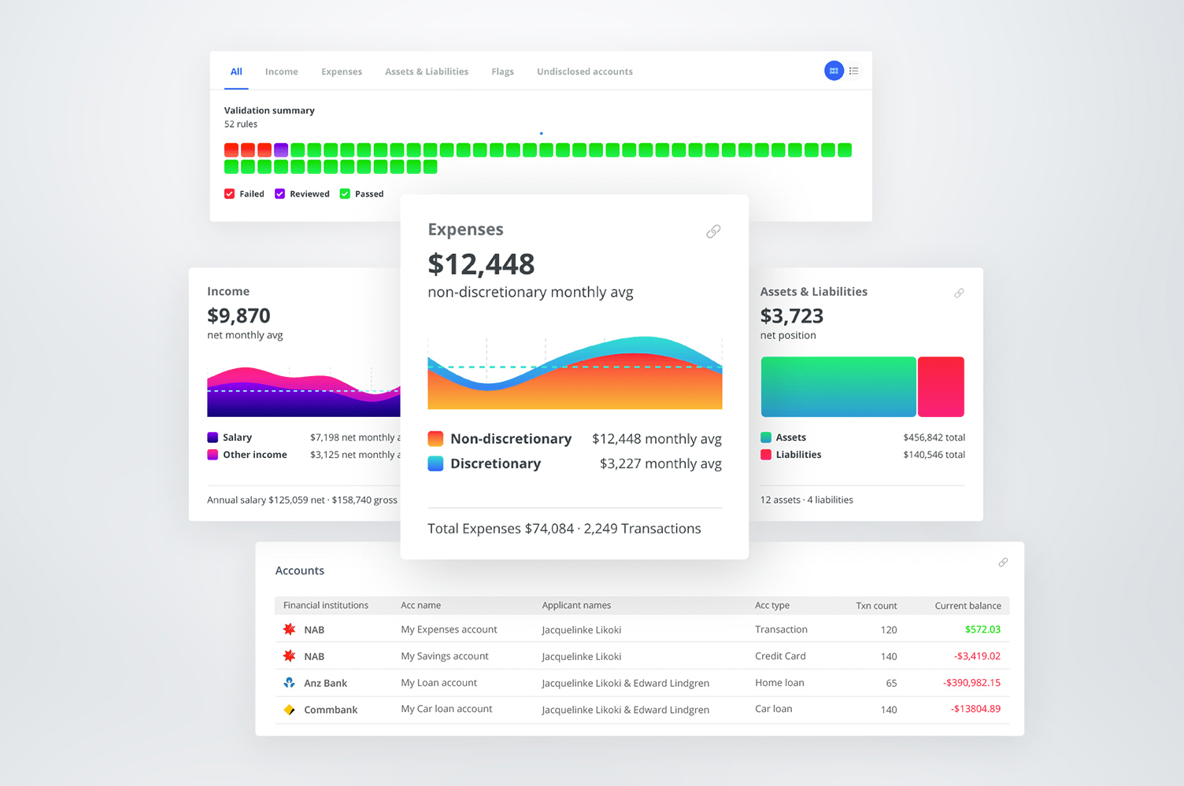Screen dimensions: 1184x786
Task: Click the Assets green legend swatch
Action: coord(766,437)
